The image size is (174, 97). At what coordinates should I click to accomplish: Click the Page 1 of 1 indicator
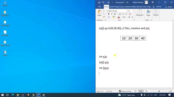tap(100, 91)
